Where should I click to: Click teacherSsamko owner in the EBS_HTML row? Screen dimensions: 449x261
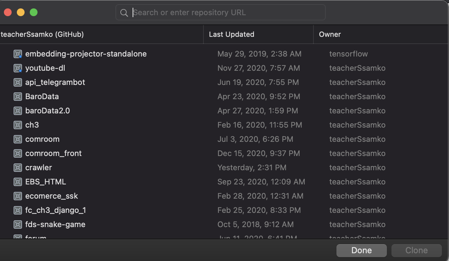click(x=357, y=182)
